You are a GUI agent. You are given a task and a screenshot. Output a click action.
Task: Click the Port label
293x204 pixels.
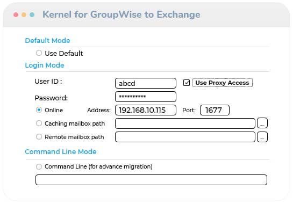click(189, 110)
